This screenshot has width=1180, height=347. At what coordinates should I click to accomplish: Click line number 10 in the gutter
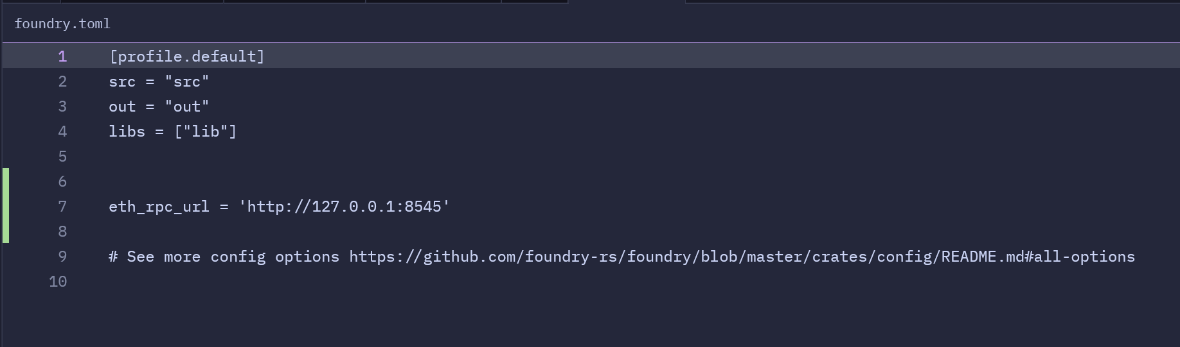pos(58,282)
